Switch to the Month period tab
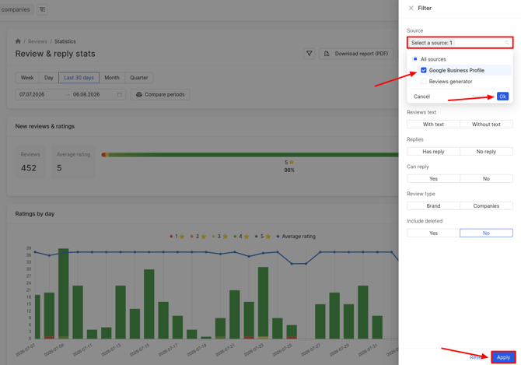521x365 pixels. pos(112,78)
